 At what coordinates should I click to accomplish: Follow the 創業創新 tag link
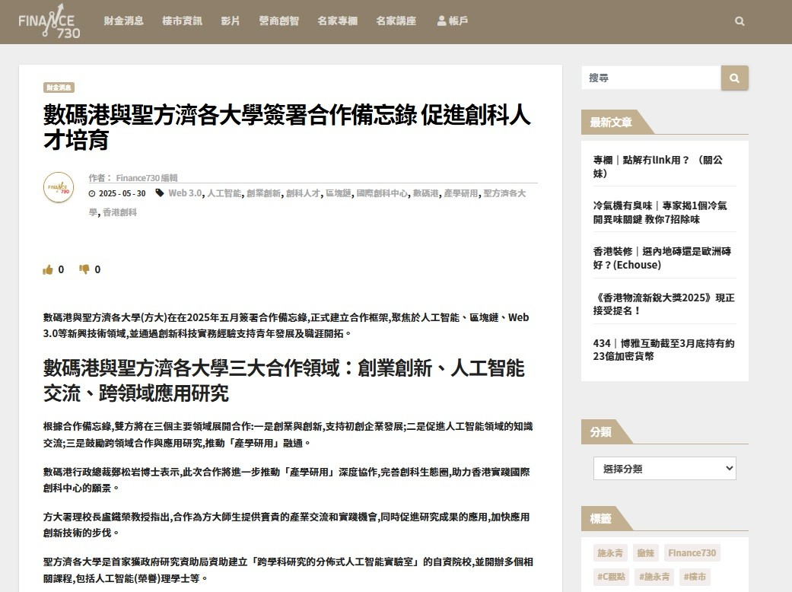(x=264, y=193)
